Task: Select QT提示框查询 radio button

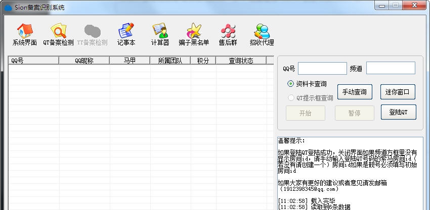Action: point(291,98)
